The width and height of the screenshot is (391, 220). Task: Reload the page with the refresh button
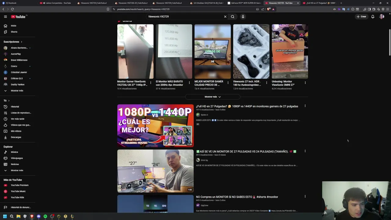click(13, 9)
